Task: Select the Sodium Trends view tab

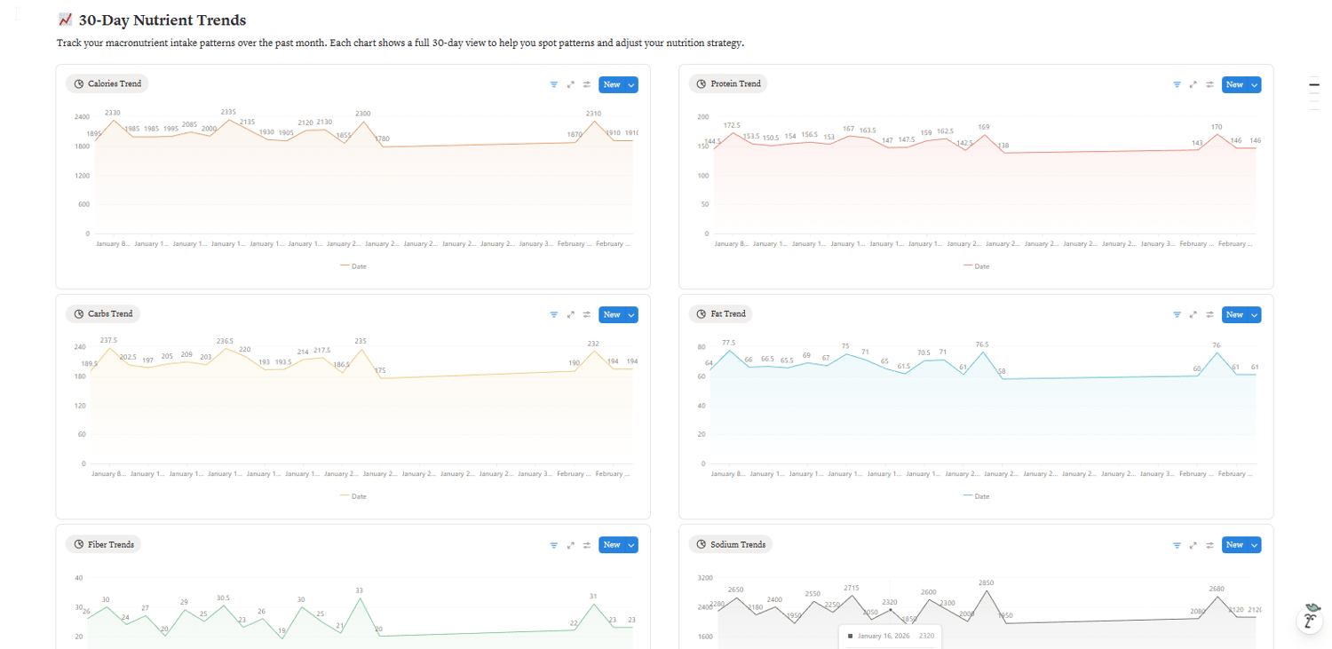Action: [x=731, y=544]
